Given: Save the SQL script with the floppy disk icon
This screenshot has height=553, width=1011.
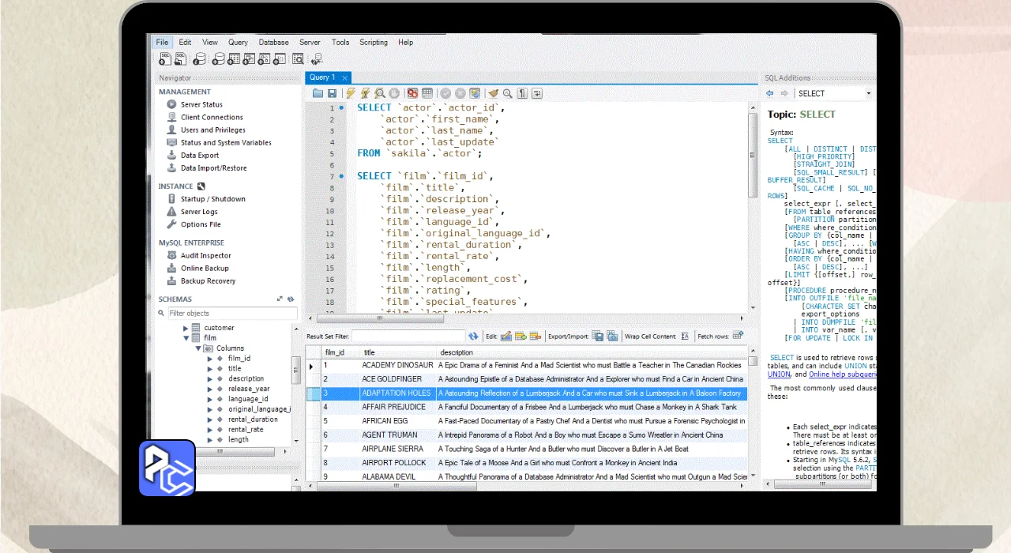Looking at the screenshot, I should tap(333, 93).
